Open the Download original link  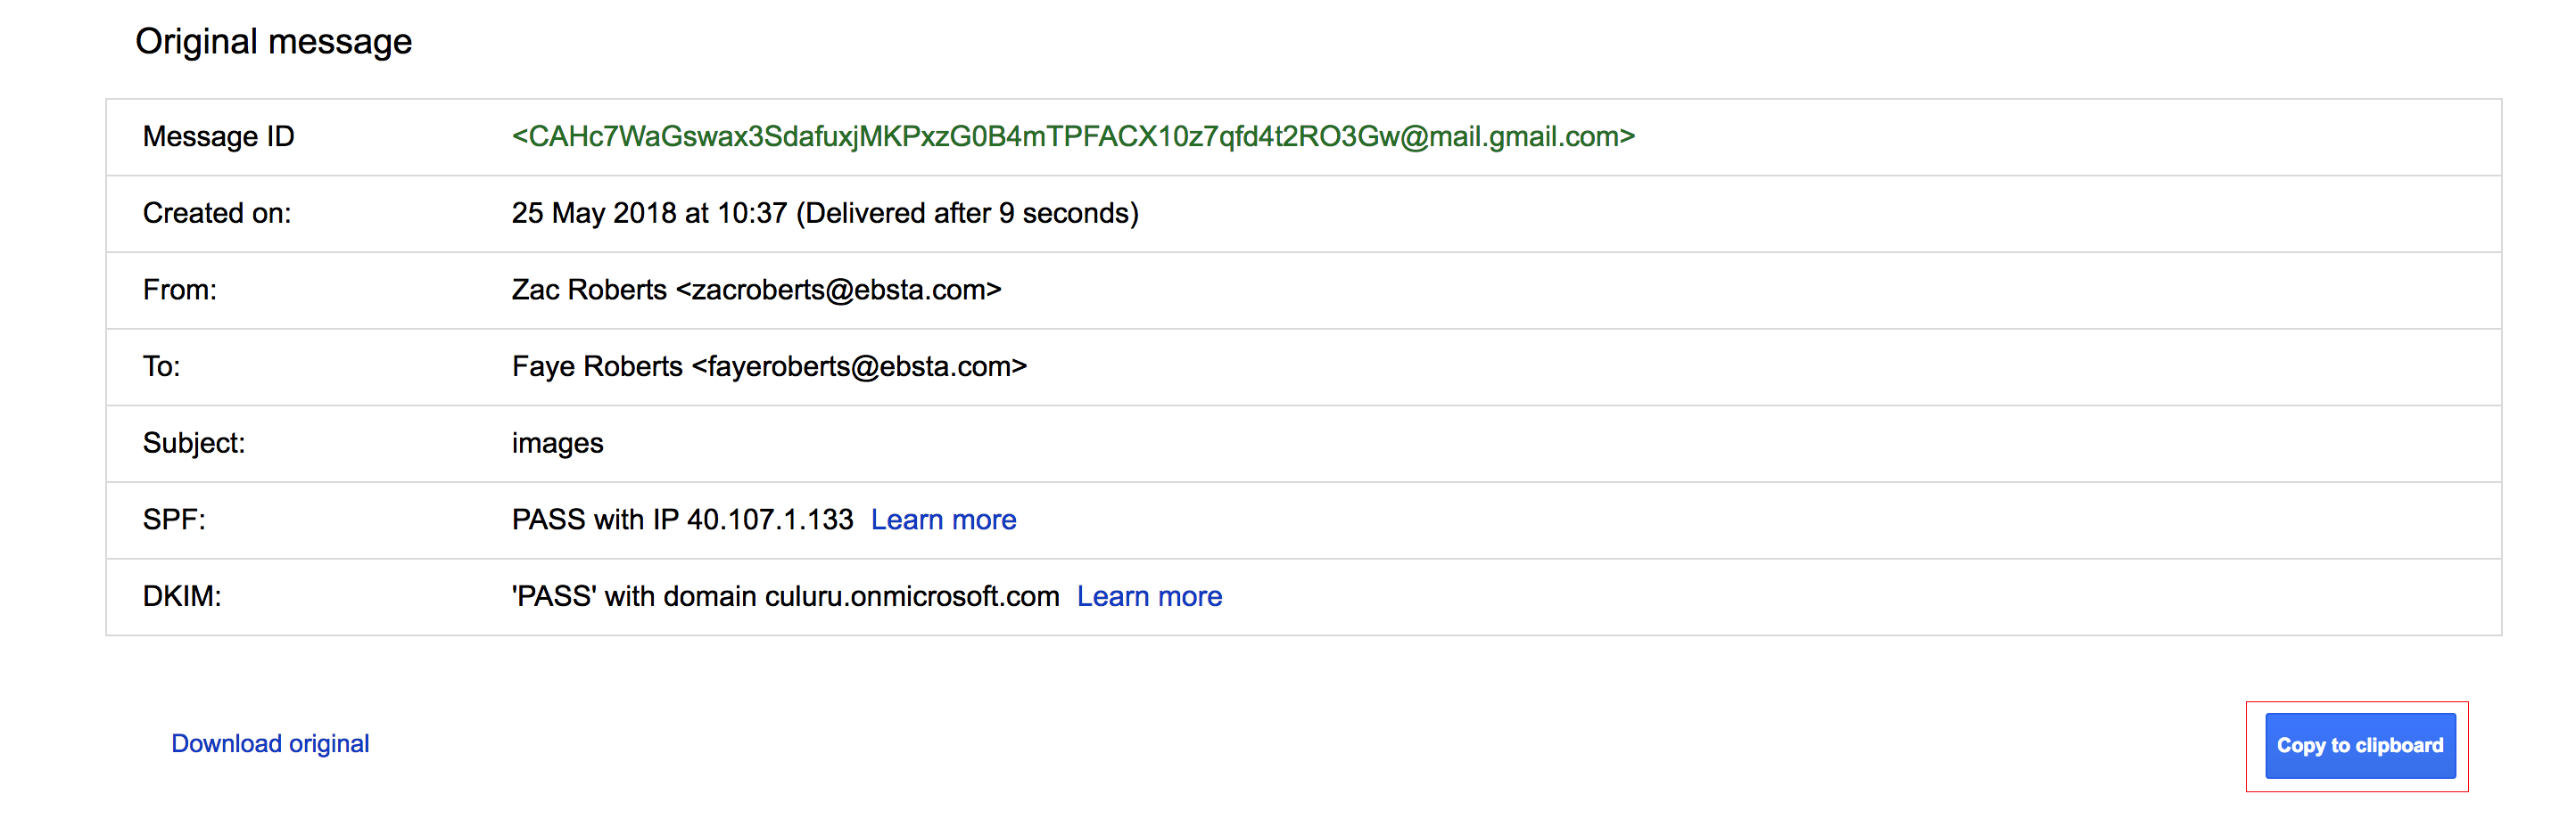pyautogui.click(x=270, y=743)
